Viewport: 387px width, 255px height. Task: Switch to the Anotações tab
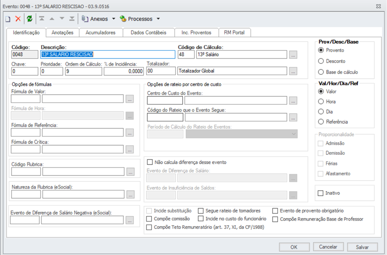coord(62,33)
